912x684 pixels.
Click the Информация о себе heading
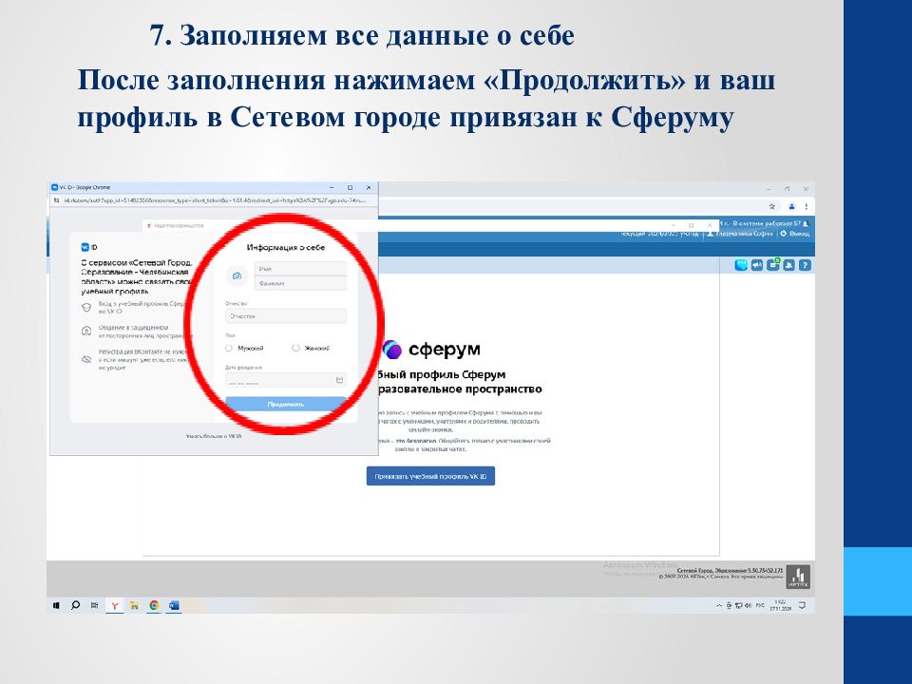pyautogui.click(x=286, y=247)
